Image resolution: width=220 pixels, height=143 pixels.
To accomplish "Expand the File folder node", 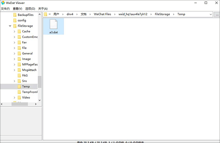I will 14,48.
